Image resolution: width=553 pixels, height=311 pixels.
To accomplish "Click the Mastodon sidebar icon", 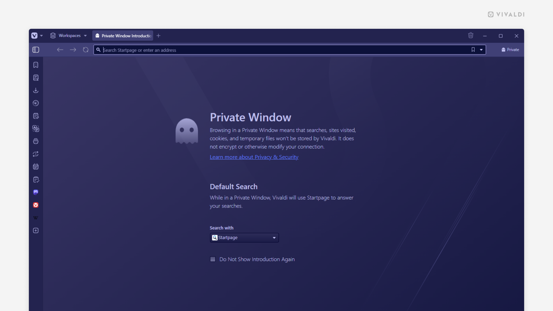I will pos(36,192).
